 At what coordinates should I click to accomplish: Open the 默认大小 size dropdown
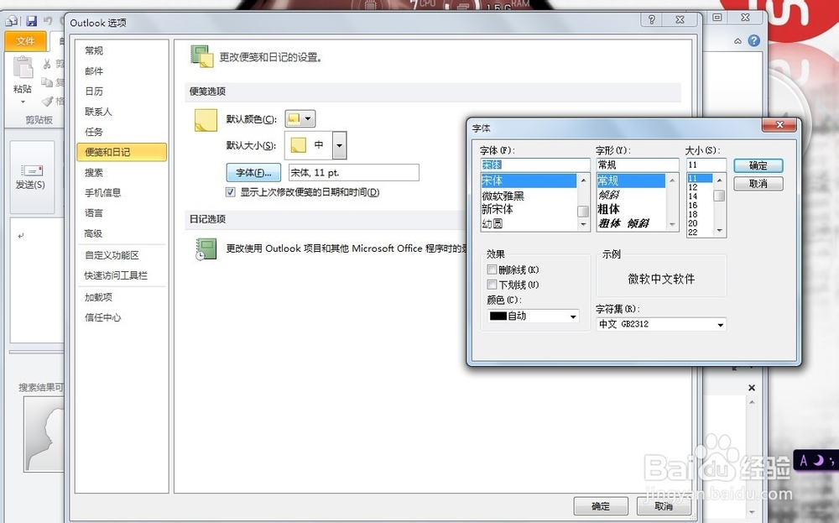coord(339,145)
